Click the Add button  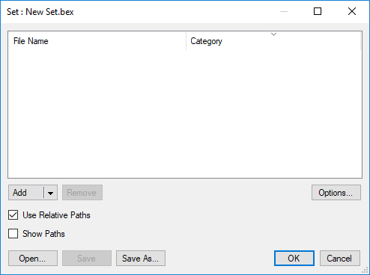coord(26,192)
